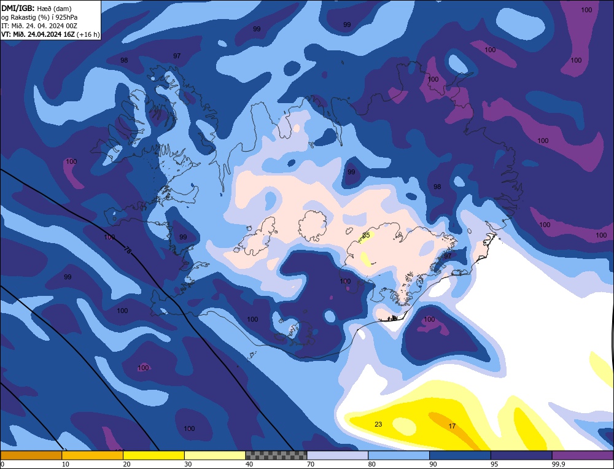Select the bright yellow 20–30 legend swatch
The image size is (614, 469).
tap(153, 455)
